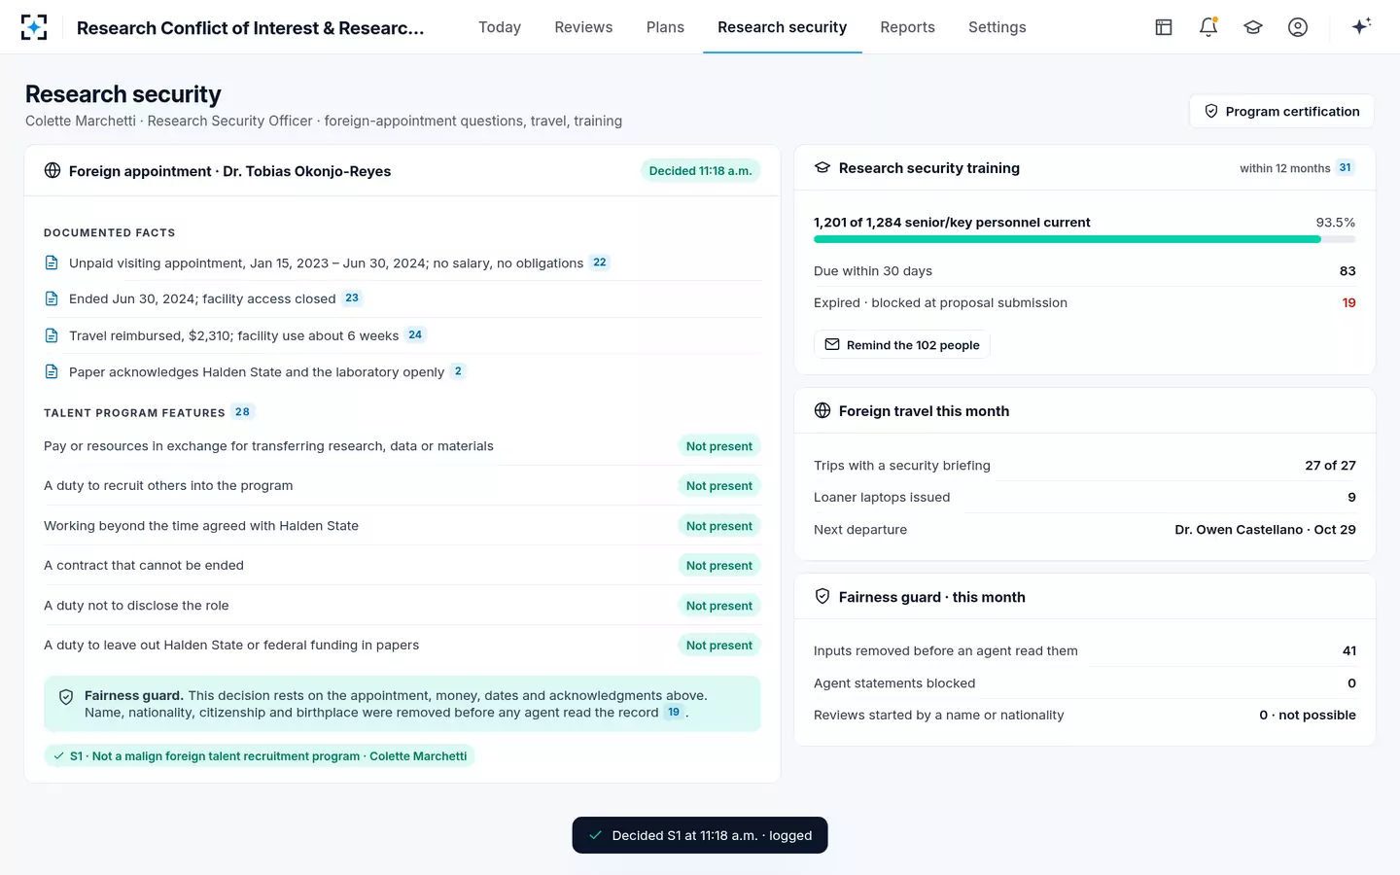
Task: Open citation 28 next to Talent Program Features
Action: (x=242, y=412)
